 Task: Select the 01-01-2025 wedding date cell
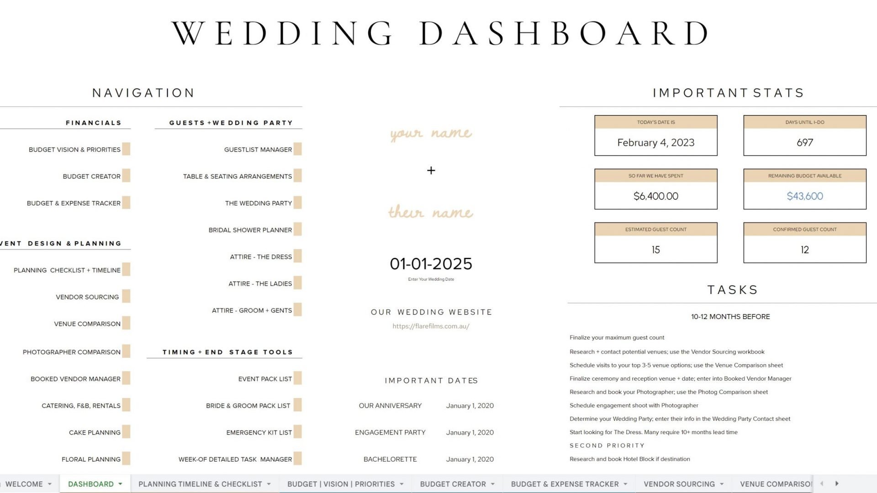431,264
